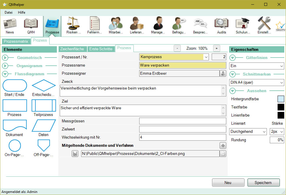This screenshot has height=195, width=286.
Task: Click the Neu button
Action: [x=228, y=183]
